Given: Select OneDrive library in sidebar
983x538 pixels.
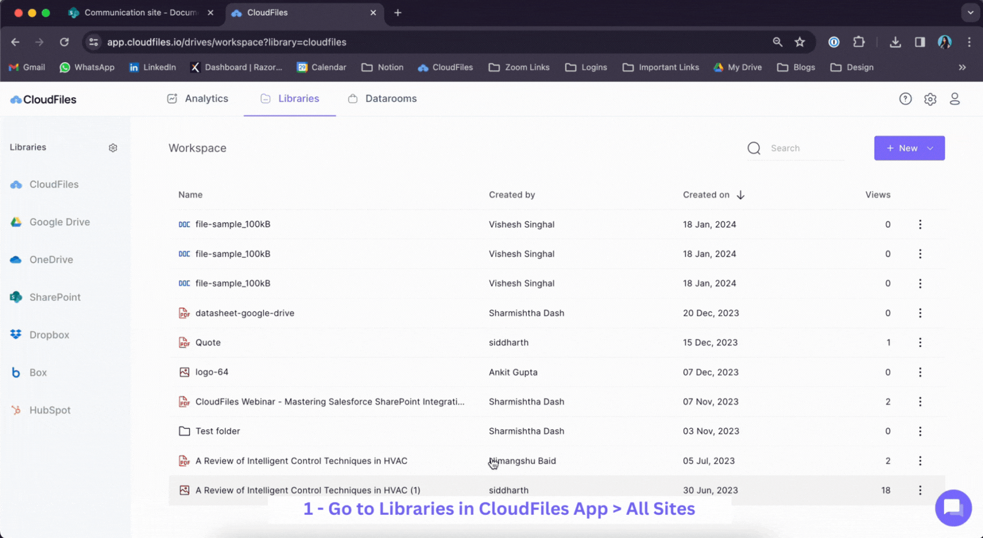Looking at the screenshot, I should point(41,260).
